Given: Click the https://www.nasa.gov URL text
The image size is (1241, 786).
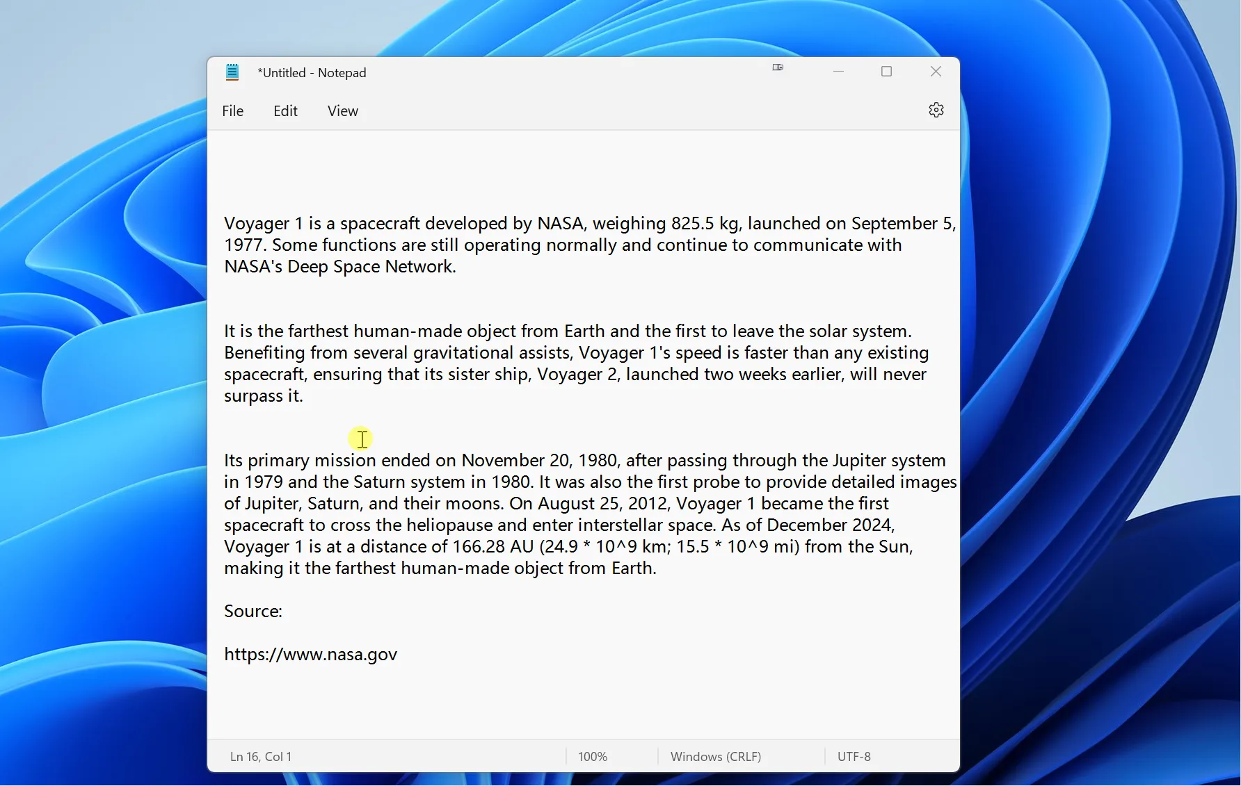Looking at the screenshot, I should 310,655.
